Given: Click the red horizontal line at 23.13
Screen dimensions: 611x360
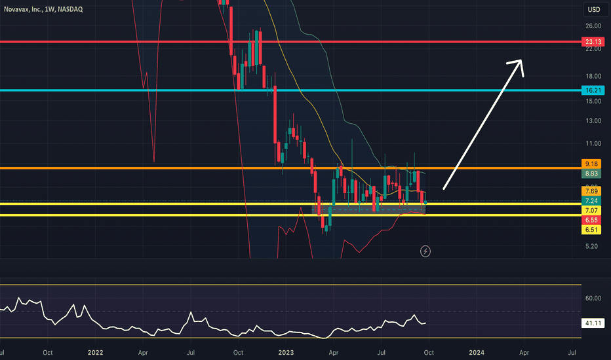Looking at the screenshot, I should click(x=290, y=42).
